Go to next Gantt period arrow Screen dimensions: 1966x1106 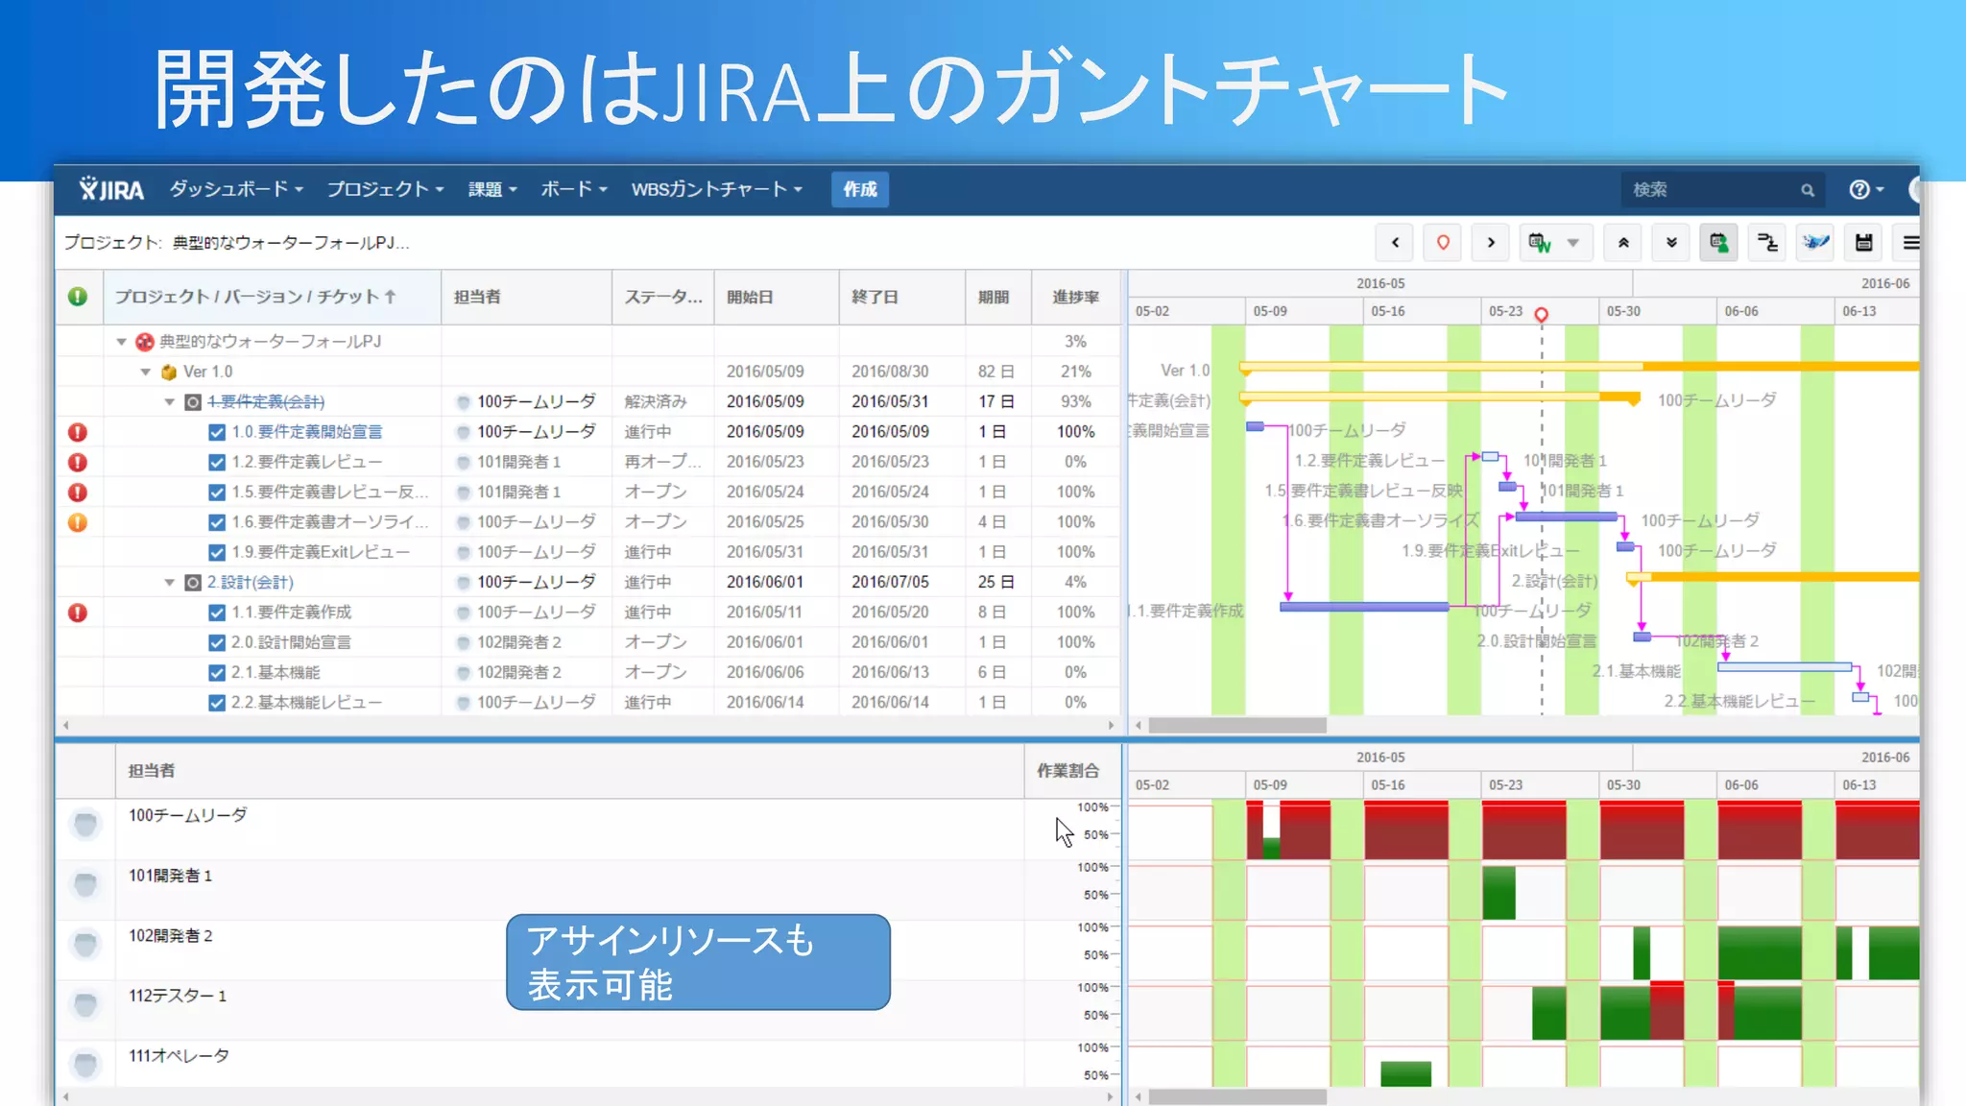1491,243
